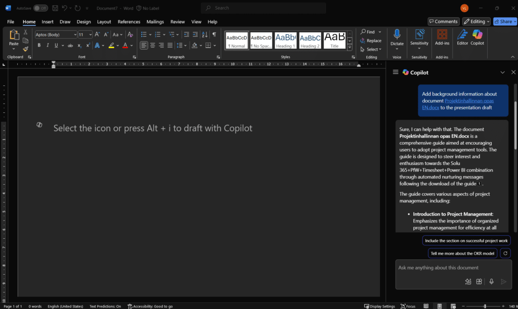The image size is (518, 309).
Task: Open the File menu
Action: click(11, 22)
